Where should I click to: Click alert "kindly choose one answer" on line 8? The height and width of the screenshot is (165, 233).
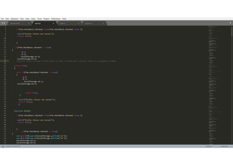pyautogui.click(x=36, y=34)
